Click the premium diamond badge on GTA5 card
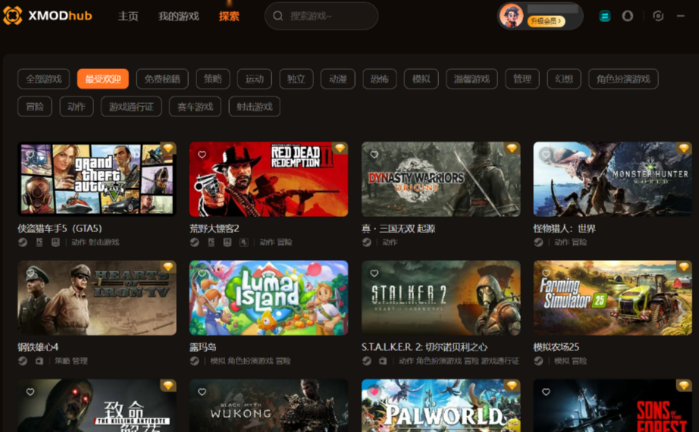 coord(168,148)
